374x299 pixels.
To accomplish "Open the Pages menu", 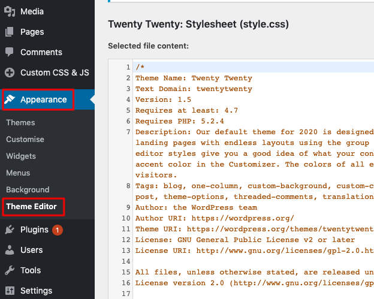I will [x=32, y=32].
